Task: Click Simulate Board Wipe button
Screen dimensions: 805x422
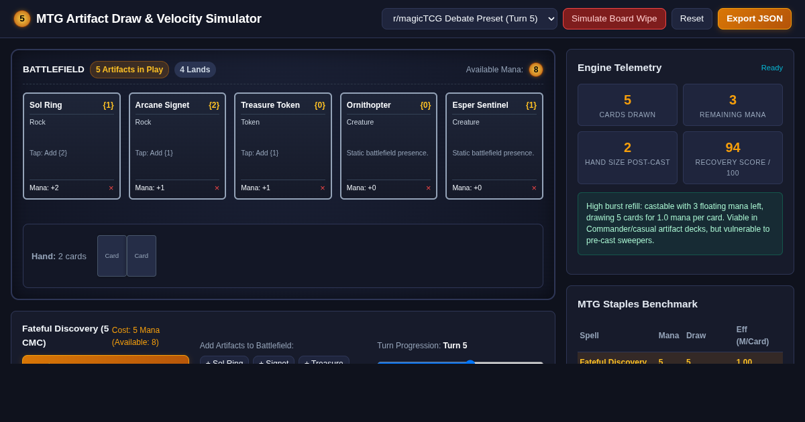Action: (x=614, y=19)
